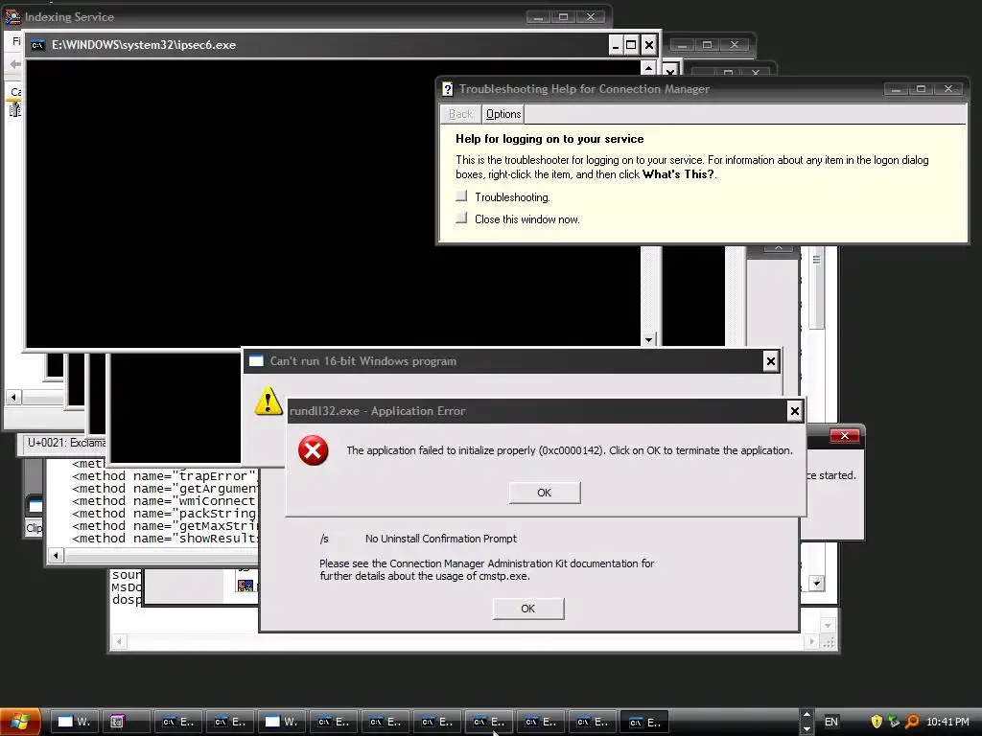The height and width of the screenshot is (736, 982).
Task: Maximize the ipsec6.exe console window
Action: click(631, 45)
